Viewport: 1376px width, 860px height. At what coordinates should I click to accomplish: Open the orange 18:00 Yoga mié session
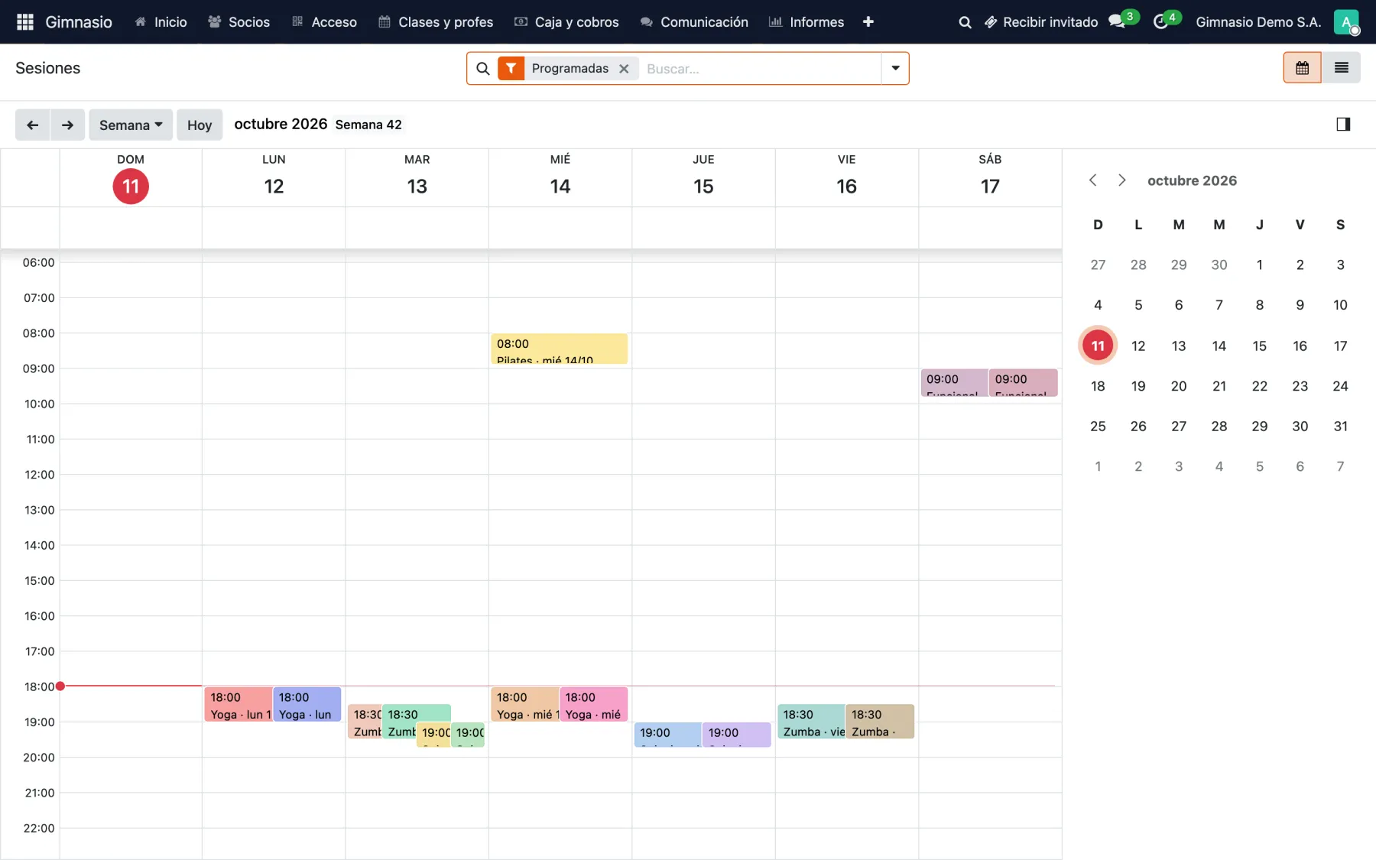(x=525, y=704)
